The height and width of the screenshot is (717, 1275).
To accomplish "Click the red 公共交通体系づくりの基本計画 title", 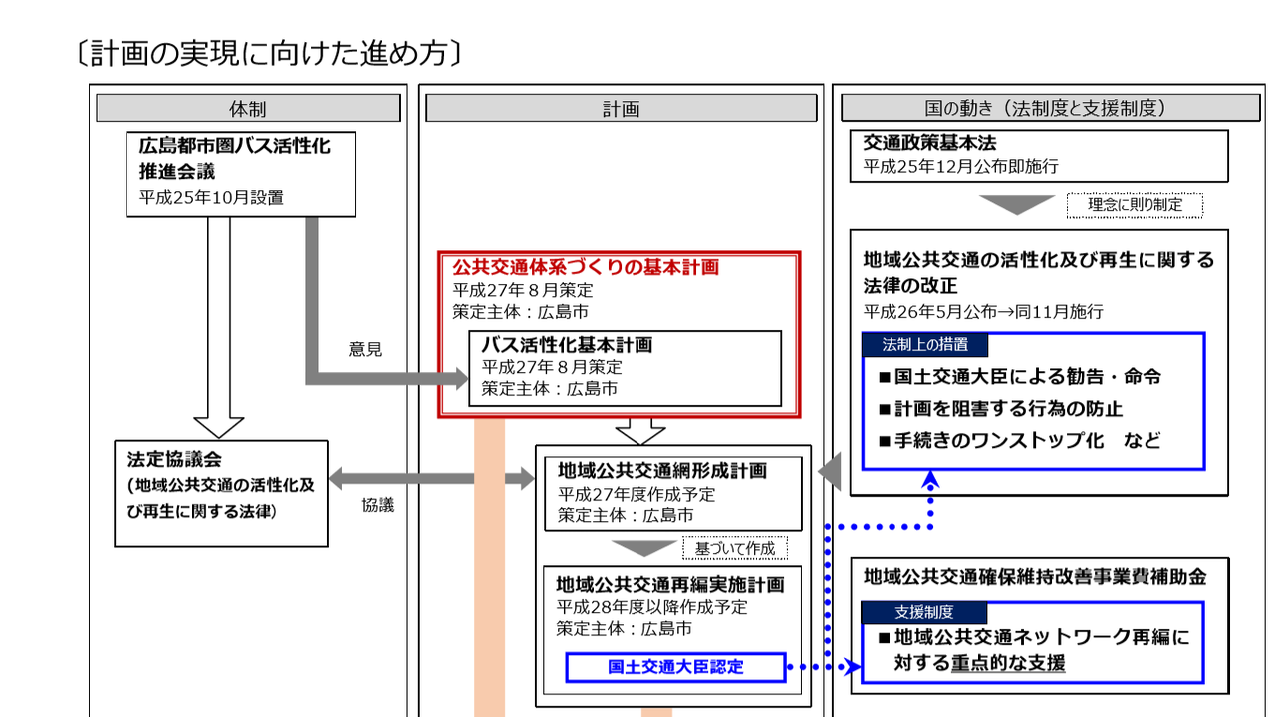I will coord(586,267).
